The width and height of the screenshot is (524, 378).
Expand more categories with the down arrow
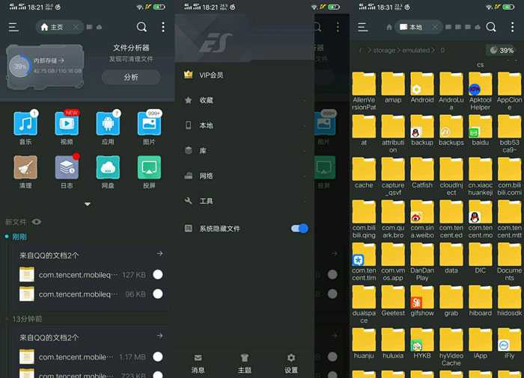coord(88,204)
